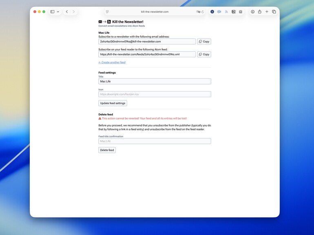Viewport: 314px width, 235px height.
Task: Copy the newsletter email address
Action: (204, 41)
